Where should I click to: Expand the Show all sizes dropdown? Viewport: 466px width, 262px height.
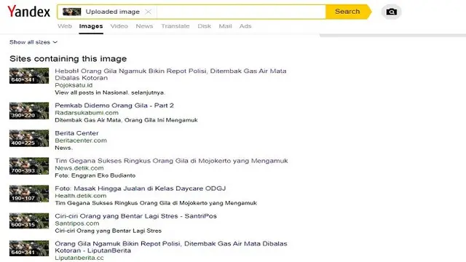tap(33, 42)
